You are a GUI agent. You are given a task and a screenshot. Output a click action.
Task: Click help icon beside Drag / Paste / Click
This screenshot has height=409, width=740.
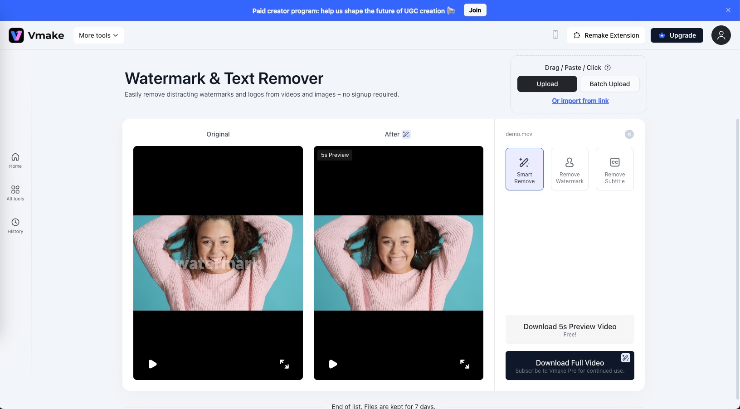608,68
